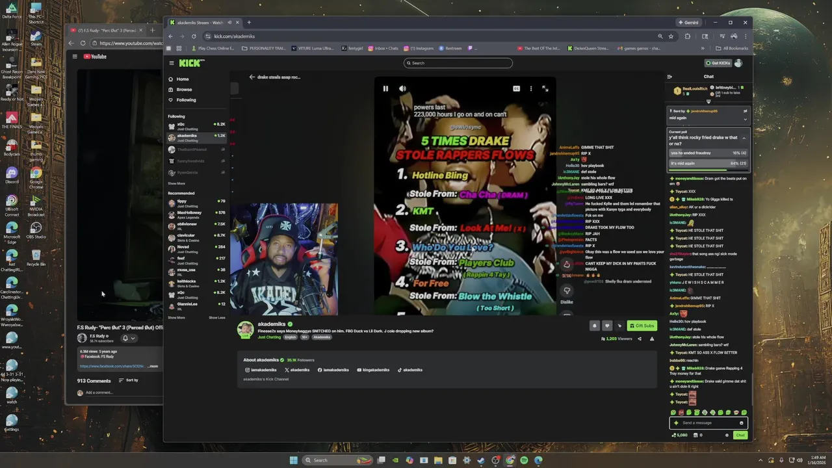Viewport: 832px width, 468px height.
Task: Click subscribe star icon beside Gift Subs
Action: pos(619,326)
